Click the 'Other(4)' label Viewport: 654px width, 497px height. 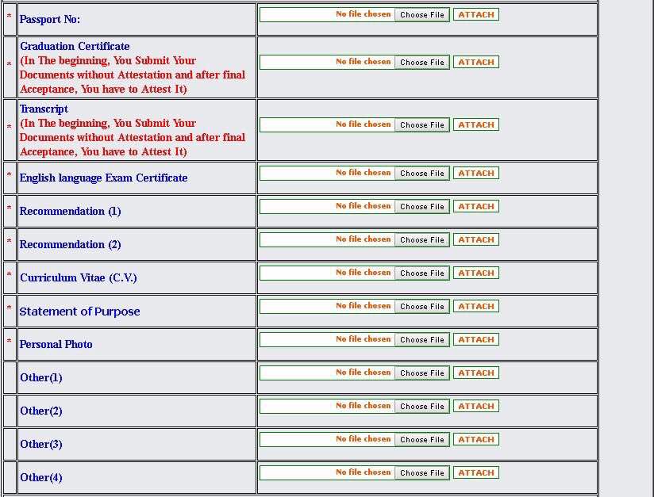coord(41,478)
